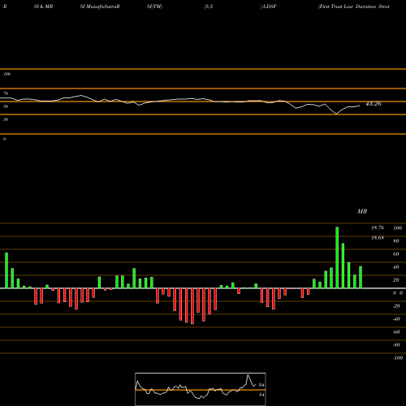Viewport: 406px width, 406px height.
Task: Click the lowest dip of the RSI line
Action: point(336,114)
